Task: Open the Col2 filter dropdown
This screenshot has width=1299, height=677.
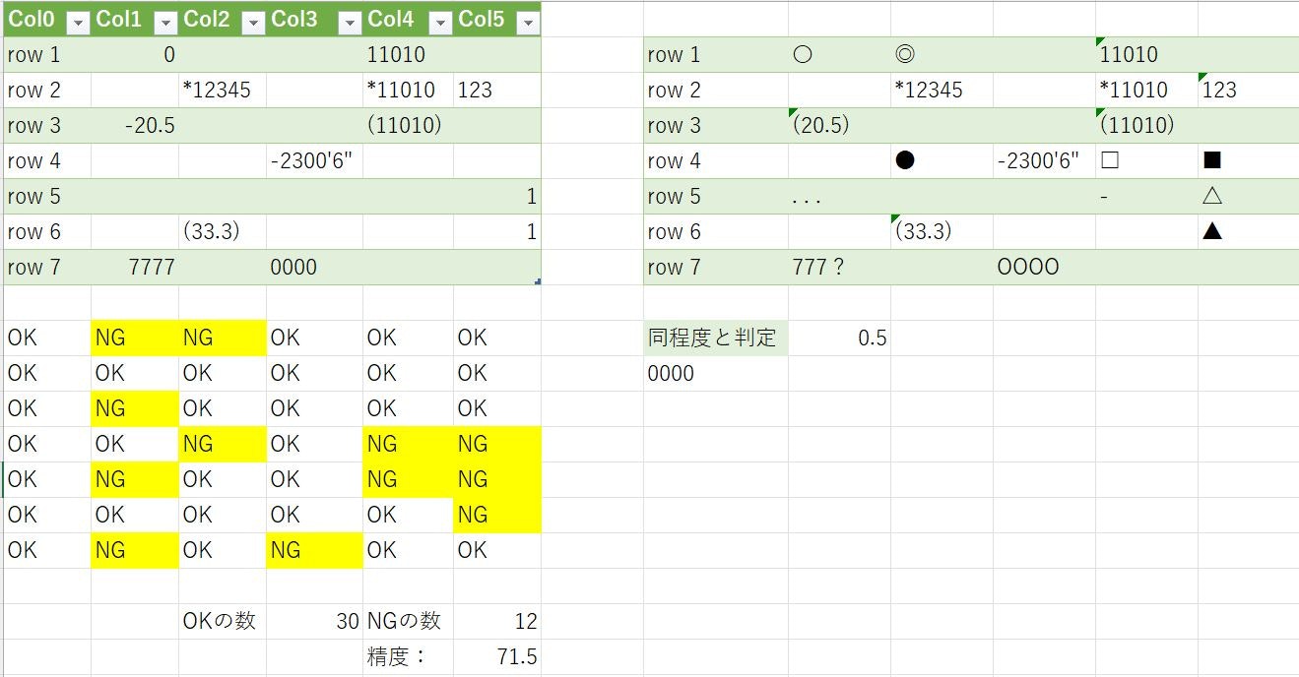Action: point(253,22)
